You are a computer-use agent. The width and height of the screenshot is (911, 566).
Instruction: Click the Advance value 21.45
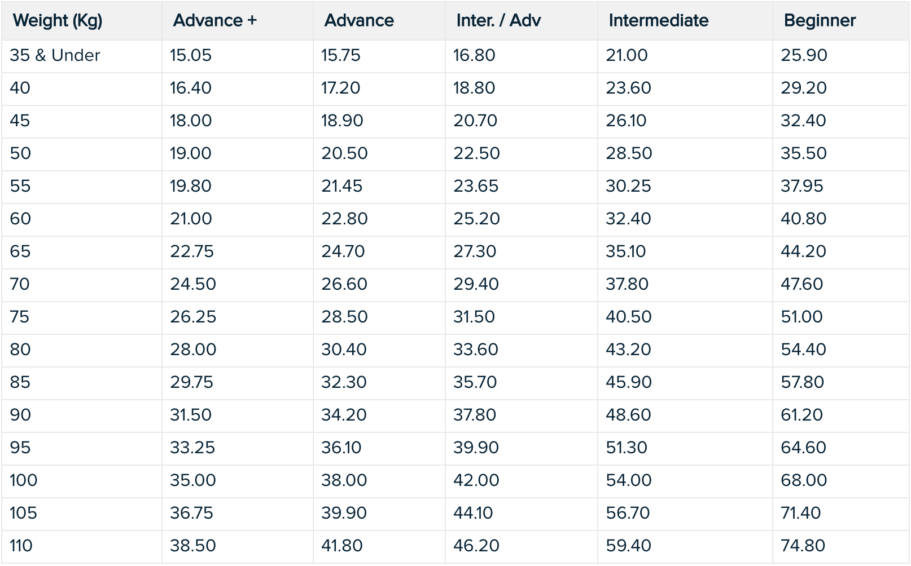pos(342,186)
